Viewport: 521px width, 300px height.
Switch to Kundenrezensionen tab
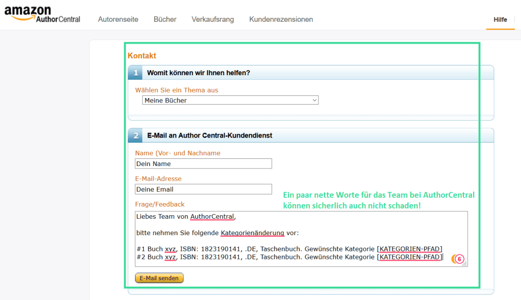(281, 19)
